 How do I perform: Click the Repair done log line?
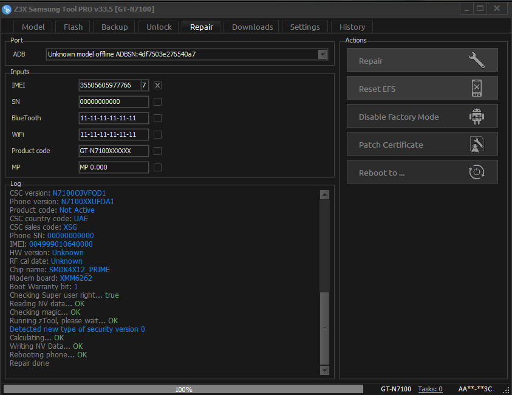pos(29,363)
